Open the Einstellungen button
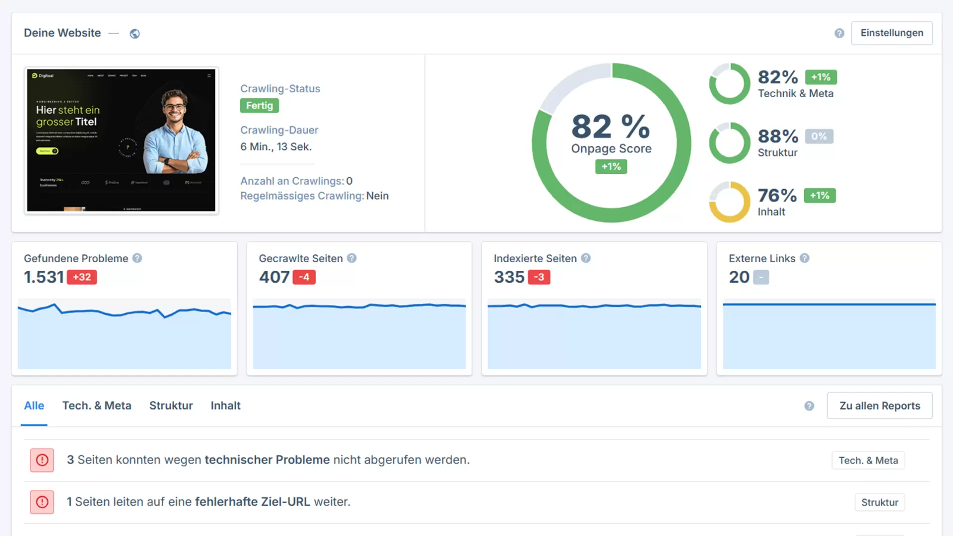The width and height of the screenshot is (953, 536). coord(892,33)
